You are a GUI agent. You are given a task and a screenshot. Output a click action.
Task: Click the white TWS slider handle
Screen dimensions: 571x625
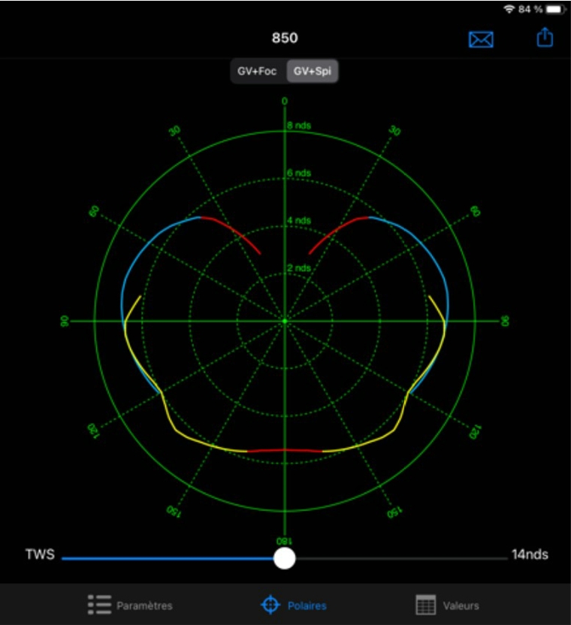284,558
